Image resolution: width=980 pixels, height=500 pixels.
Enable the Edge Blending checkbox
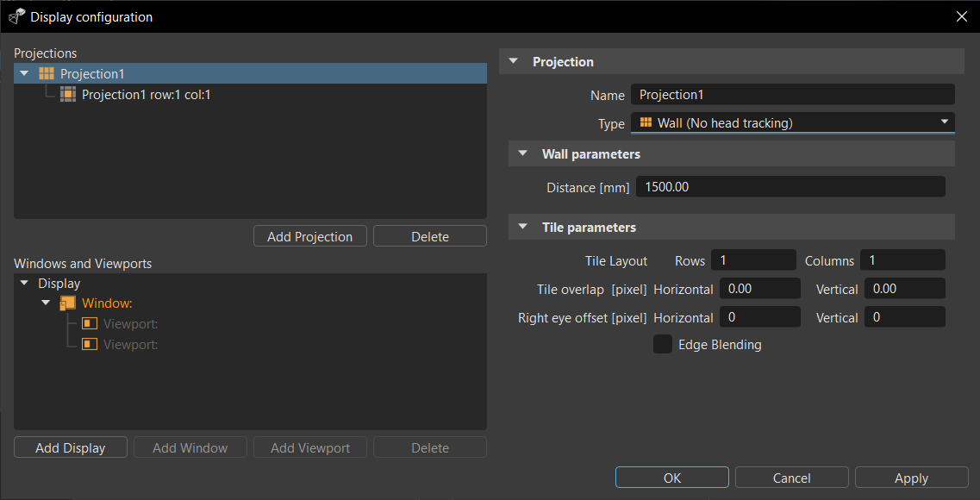(x=662, y=344)
